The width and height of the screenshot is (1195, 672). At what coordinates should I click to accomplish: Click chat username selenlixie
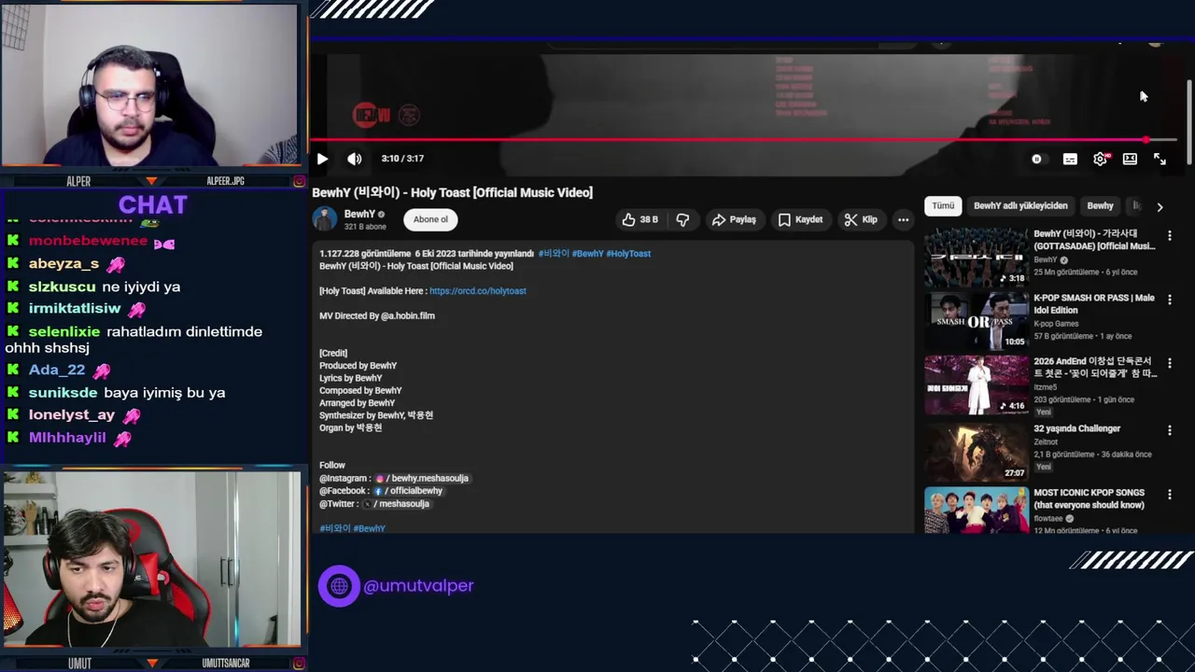tap(64, 331)
